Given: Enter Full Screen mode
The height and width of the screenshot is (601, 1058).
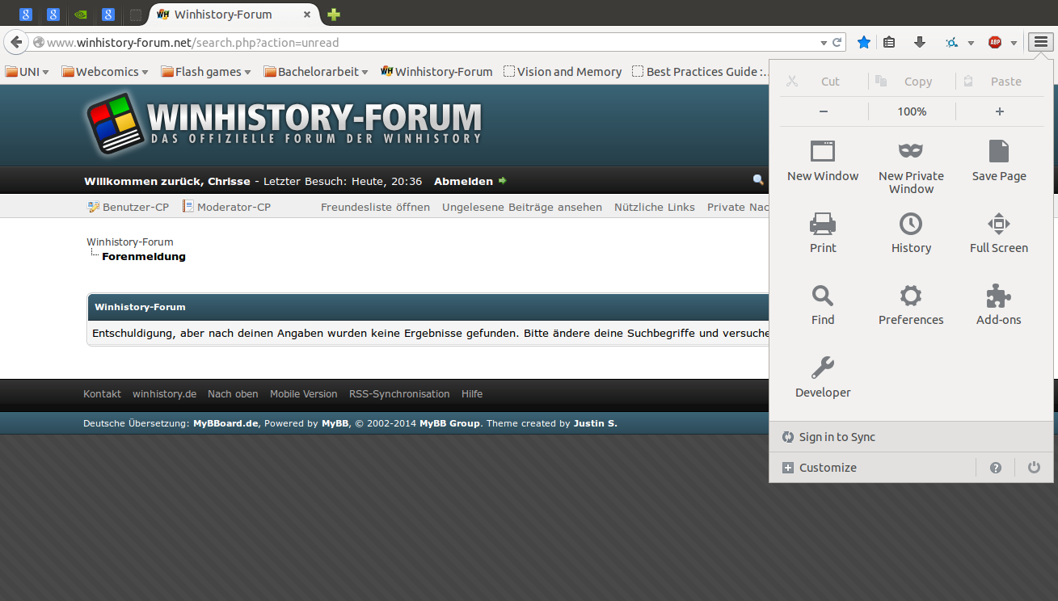Looking at the screenshot, I should 999,233.
